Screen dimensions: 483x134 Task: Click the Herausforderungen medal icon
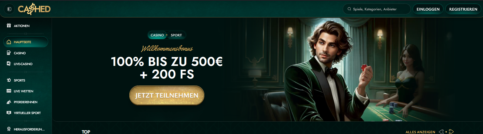click(9, 129)
